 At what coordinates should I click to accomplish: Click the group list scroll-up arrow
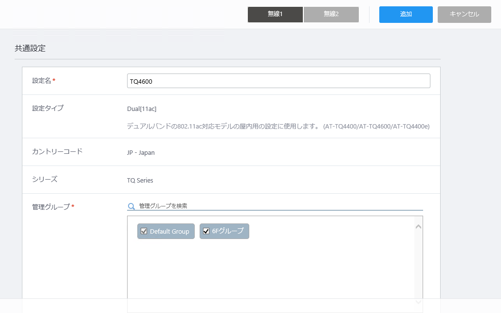click(x=418, y=227)
